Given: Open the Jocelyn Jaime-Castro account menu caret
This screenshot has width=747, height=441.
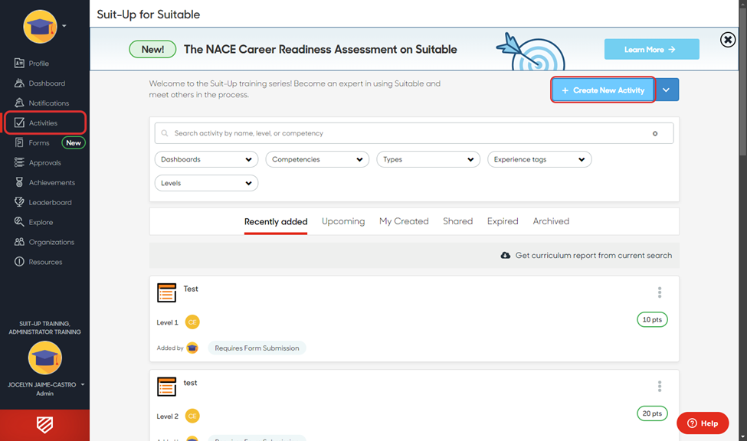Looking at the screenshot, I should coord(83,384).
